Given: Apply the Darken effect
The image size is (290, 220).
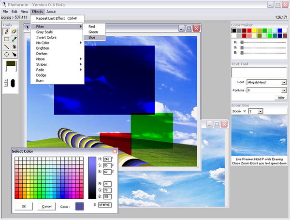Looking at the screenshot, I should pyautogui.click(x=58, y=54).
